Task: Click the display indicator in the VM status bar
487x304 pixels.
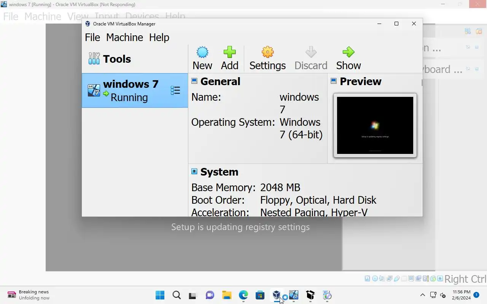Action: [x=411, y=279]
